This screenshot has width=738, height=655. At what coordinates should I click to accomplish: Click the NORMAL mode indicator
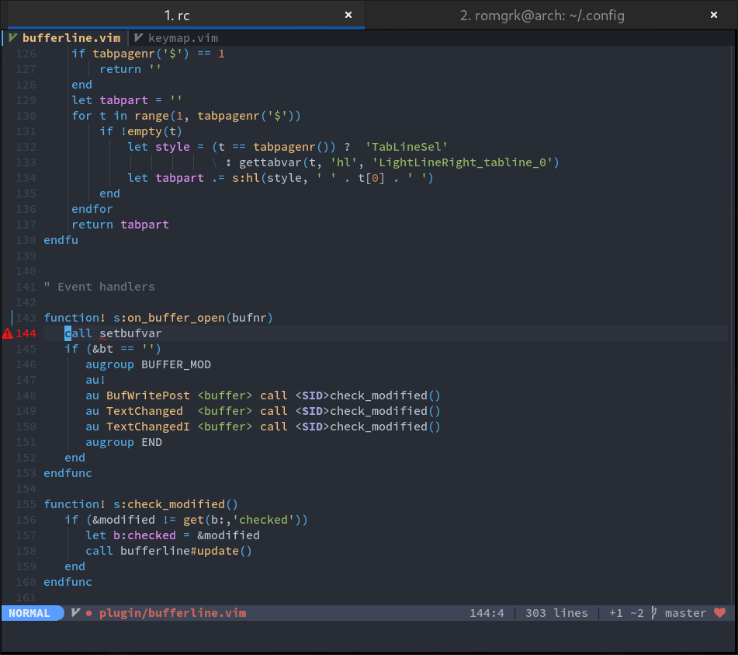[29, 613]
